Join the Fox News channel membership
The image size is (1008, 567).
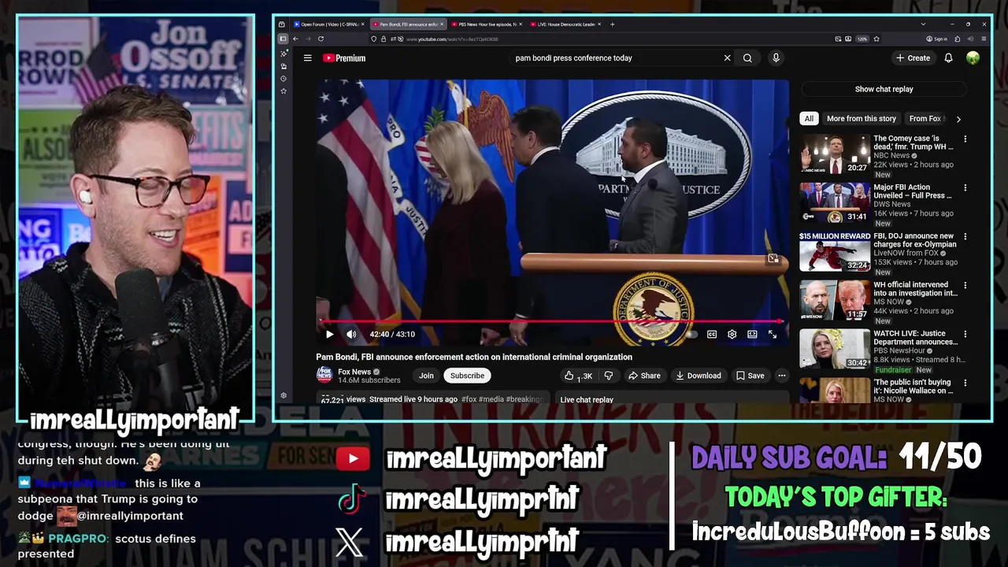click(426, 376)
